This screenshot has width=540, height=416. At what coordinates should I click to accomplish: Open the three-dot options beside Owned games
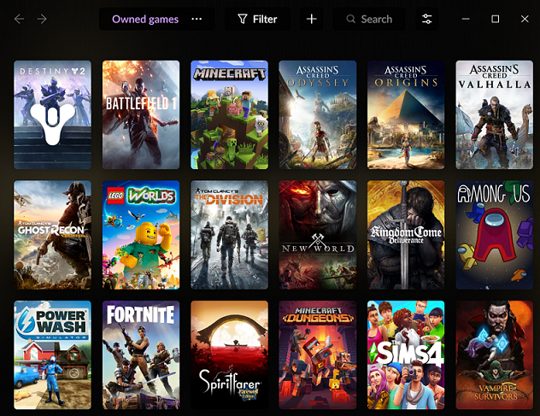[197, 19]
